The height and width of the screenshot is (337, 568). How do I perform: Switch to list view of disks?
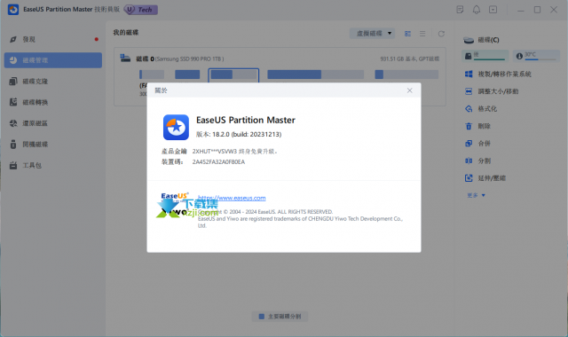[422, 34]
